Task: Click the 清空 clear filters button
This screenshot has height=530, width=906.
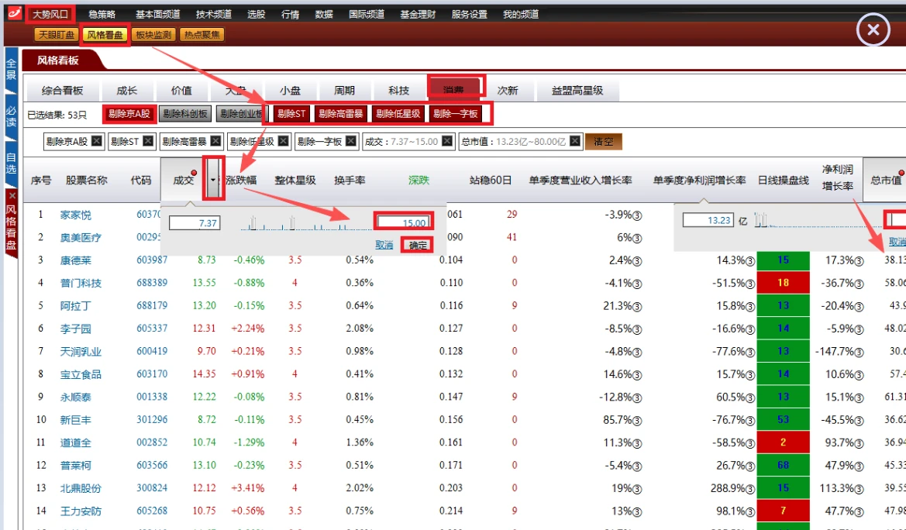Action: pos(603,141)
